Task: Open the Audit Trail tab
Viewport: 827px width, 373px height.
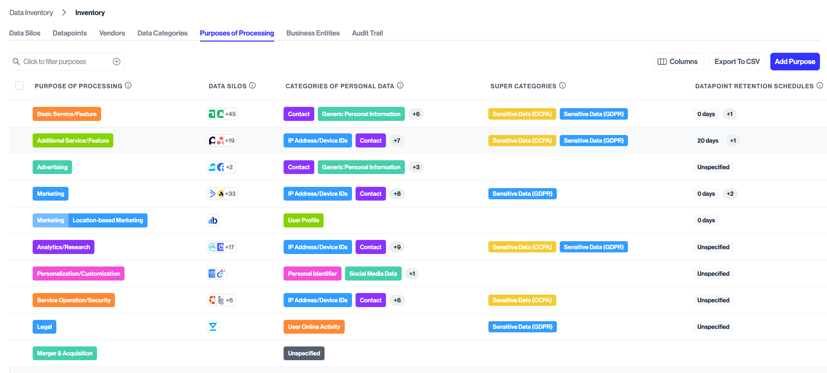Action: pyautogui.click(x=367, y=33)
